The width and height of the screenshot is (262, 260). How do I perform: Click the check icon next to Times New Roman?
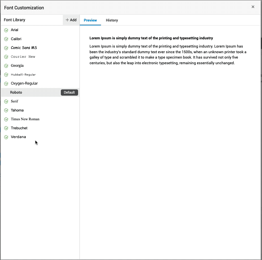pos(6,119)
